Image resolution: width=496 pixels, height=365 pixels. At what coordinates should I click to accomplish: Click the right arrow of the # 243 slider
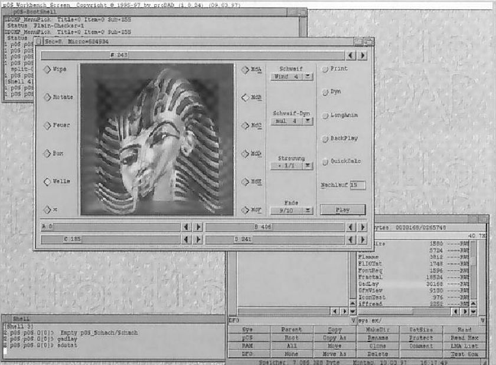tap(363, 55)
